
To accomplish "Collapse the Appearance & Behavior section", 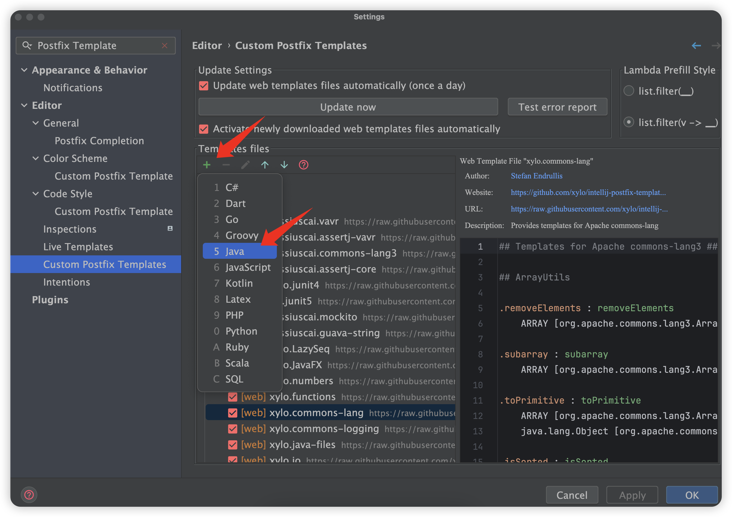I will [24, 70].
